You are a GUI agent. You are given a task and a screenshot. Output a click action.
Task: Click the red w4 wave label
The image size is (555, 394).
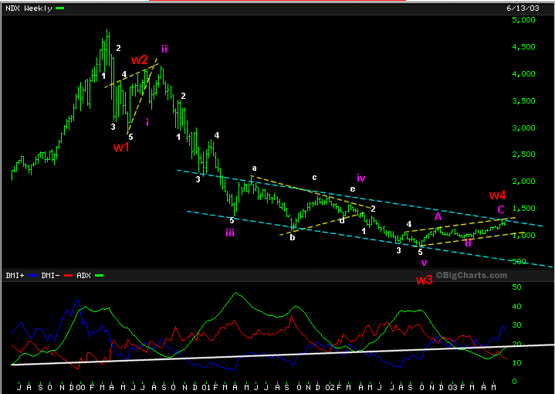tap(497, 195)
